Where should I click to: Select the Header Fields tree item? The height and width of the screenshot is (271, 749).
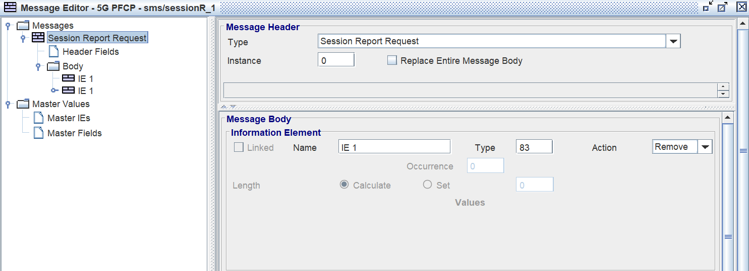[90, 52]
